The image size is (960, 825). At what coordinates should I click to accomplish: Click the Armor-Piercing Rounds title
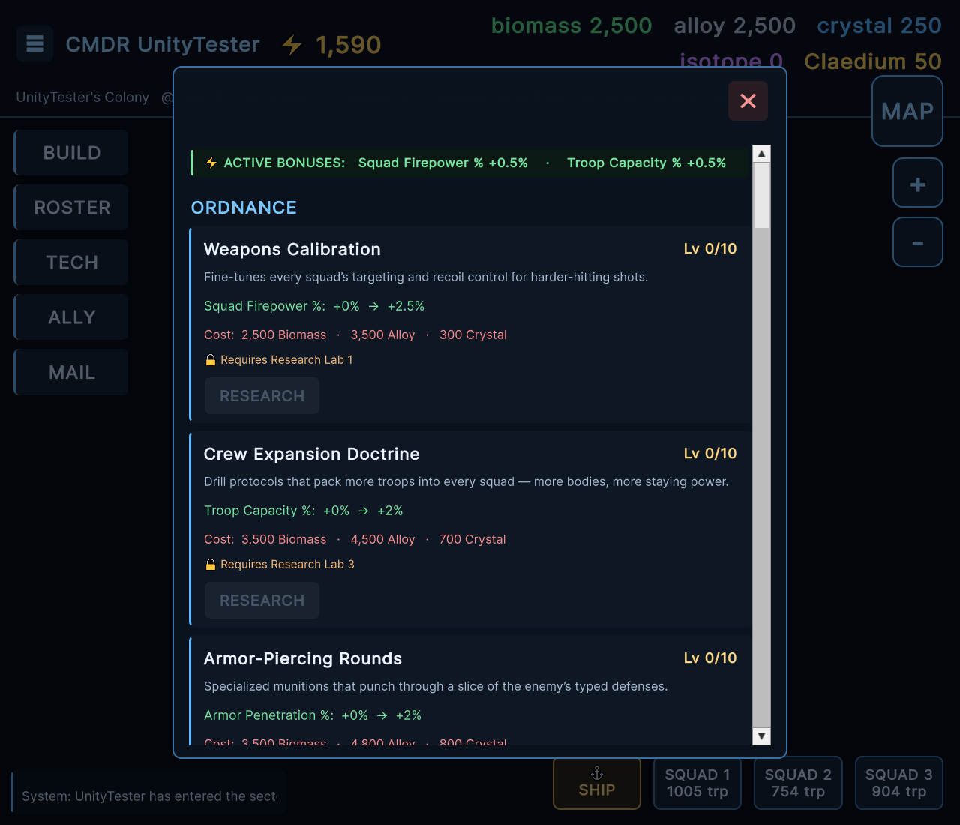point(303,658)
